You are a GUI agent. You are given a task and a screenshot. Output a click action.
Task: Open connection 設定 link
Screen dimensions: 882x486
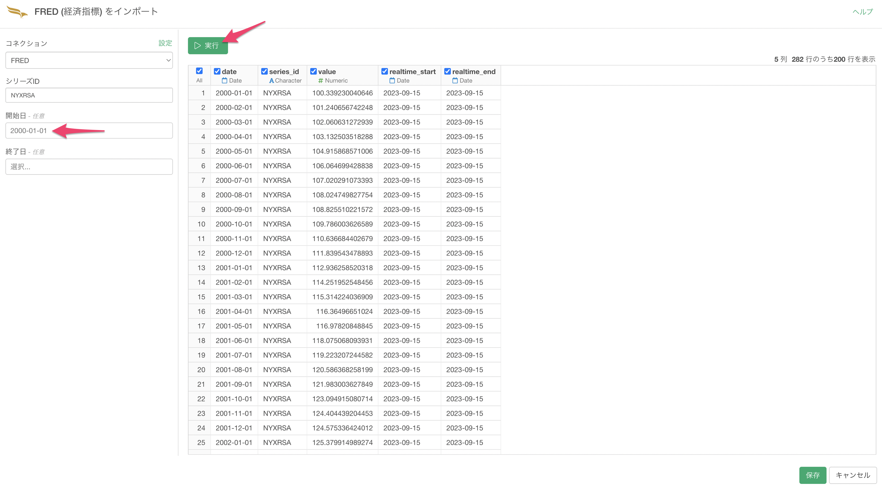[165, 43]
